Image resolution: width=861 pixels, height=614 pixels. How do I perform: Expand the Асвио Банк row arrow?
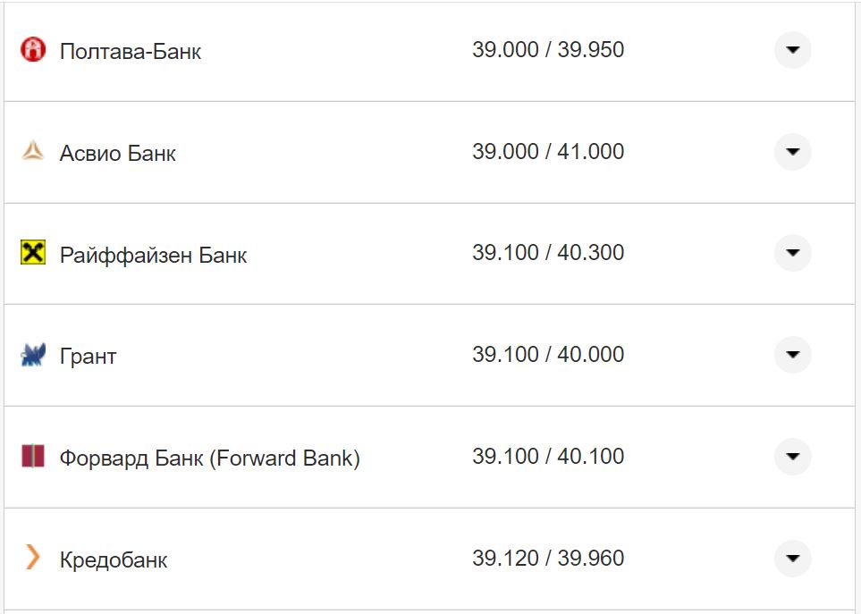792,152
